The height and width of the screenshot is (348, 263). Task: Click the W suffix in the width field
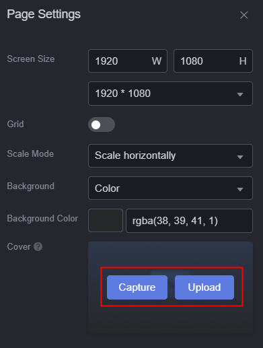tap(157, 61)
